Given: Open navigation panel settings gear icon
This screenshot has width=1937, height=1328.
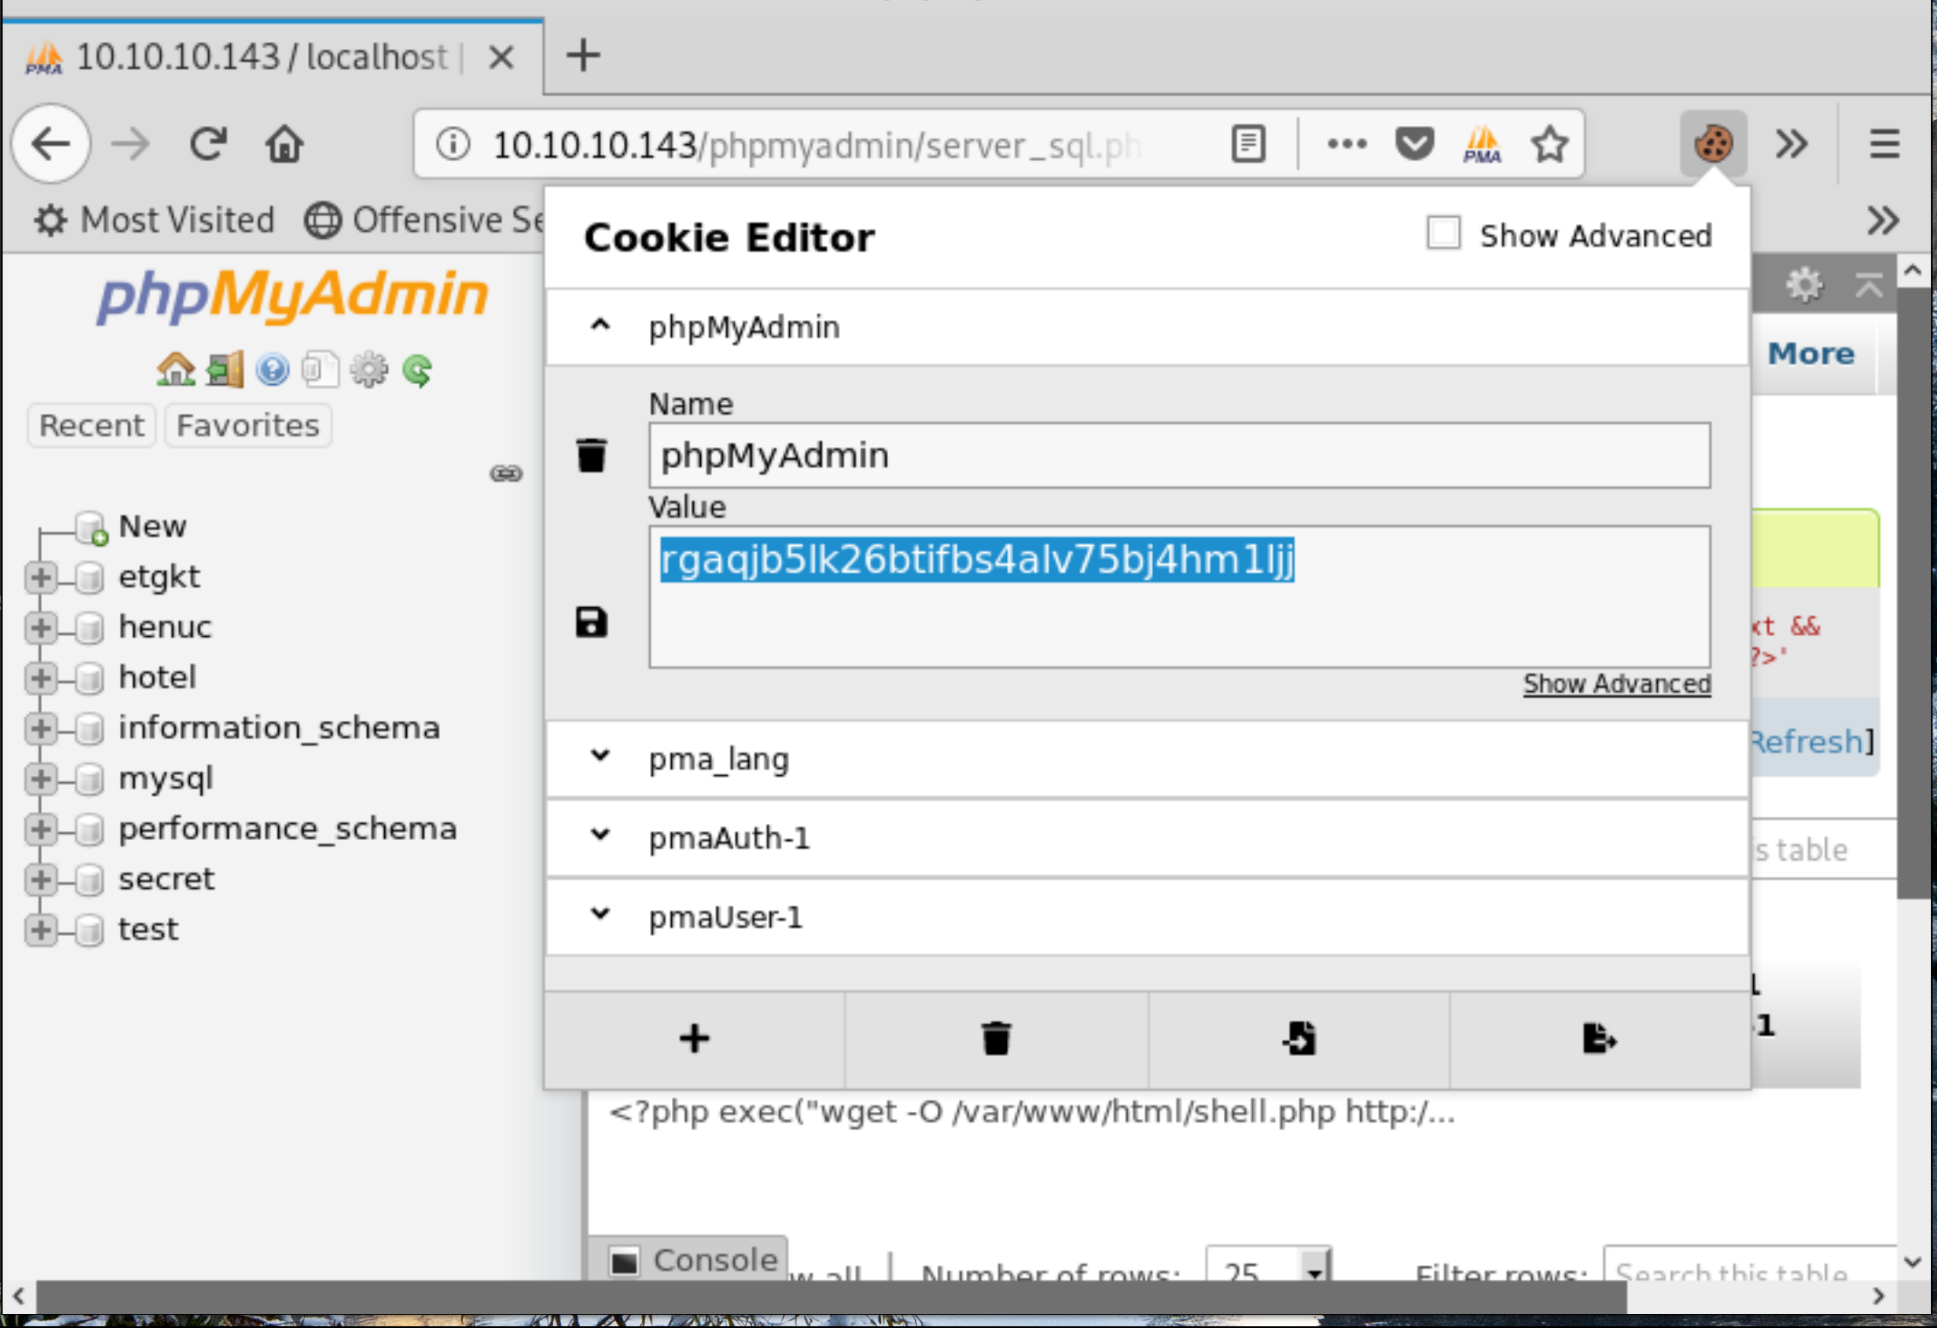Looking at the screenshot, I should (x=369, y=369).
